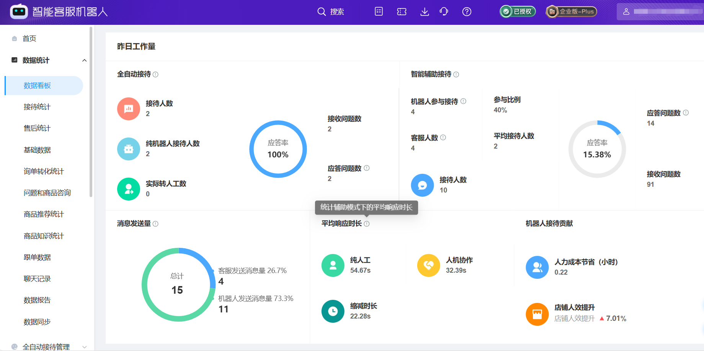Click the teal 缩减时长 clock icon
The width and height of the screenshot is (704, 351).
333,311
